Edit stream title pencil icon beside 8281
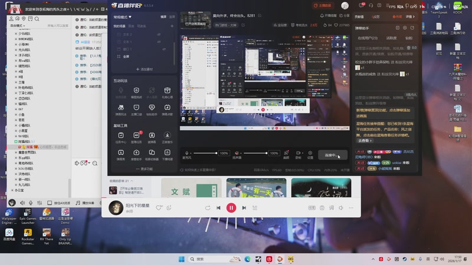 click(260, 15)
